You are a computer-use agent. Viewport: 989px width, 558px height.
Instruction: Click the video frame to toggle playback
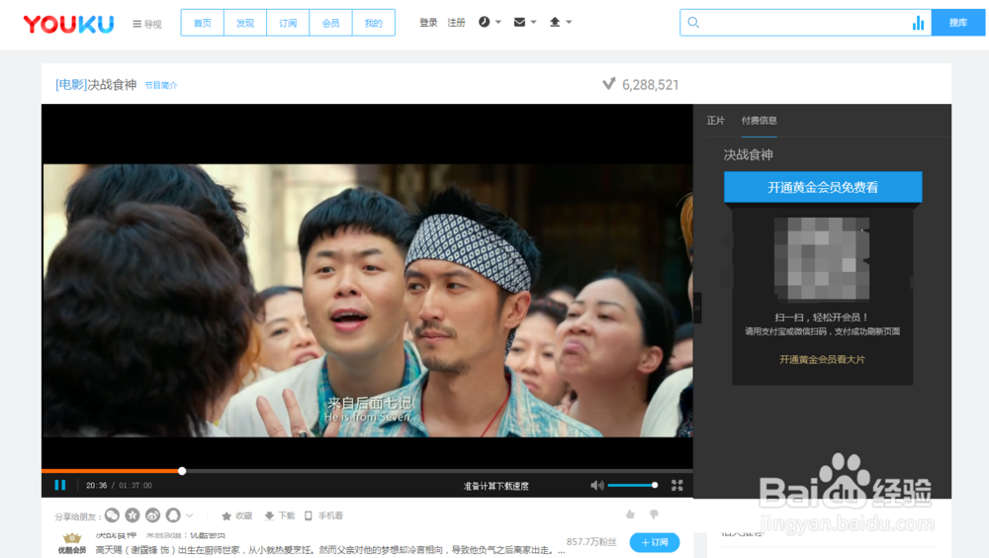(x=367, y=301)
